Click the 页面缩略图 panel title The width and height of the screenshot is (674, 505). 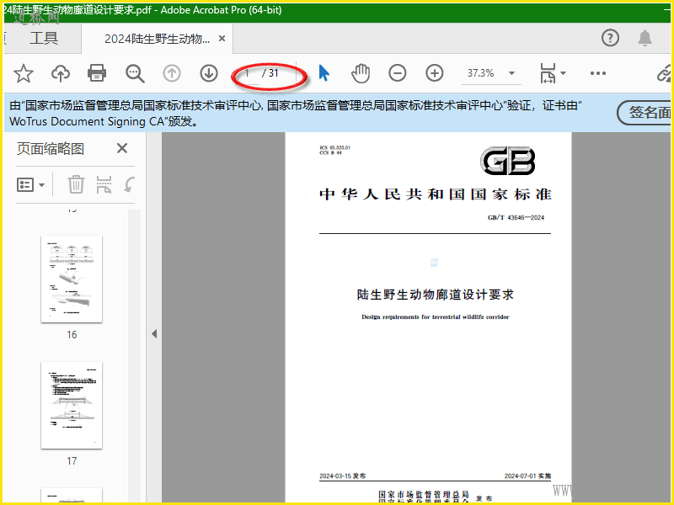[x=51, y=149]
